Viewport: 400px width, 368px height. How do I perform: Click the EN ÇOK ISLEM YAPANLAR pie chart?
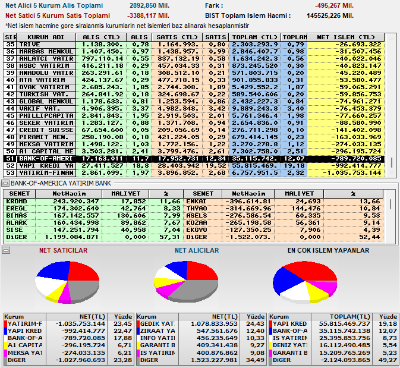pyautogui.click(x=305, y=282)
